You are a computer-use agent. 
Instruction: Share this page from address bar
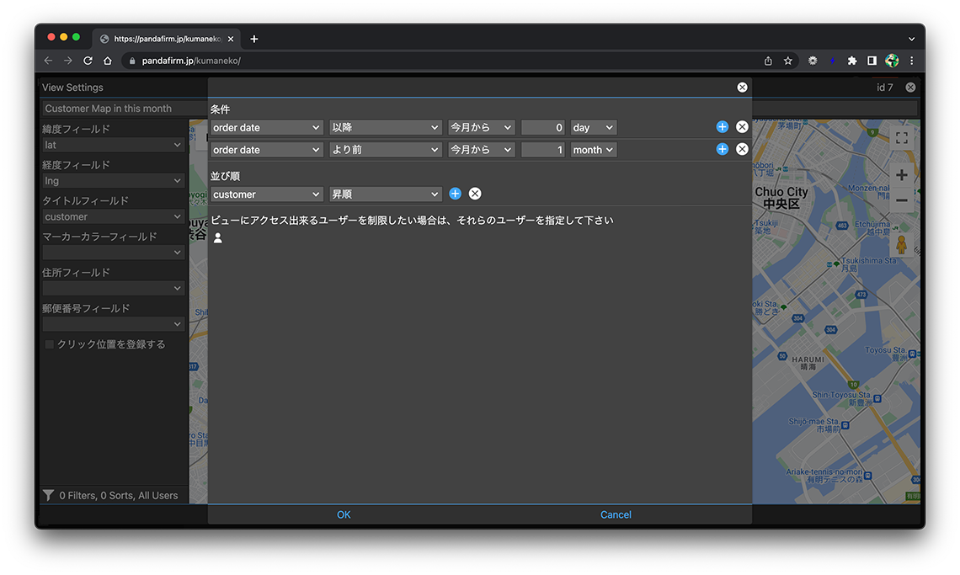768,61
